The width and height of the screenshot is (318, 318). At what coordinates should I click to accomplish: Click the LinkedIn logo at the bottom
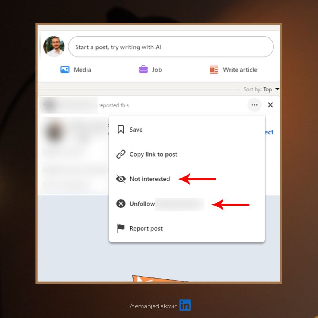tap(185, 305)
